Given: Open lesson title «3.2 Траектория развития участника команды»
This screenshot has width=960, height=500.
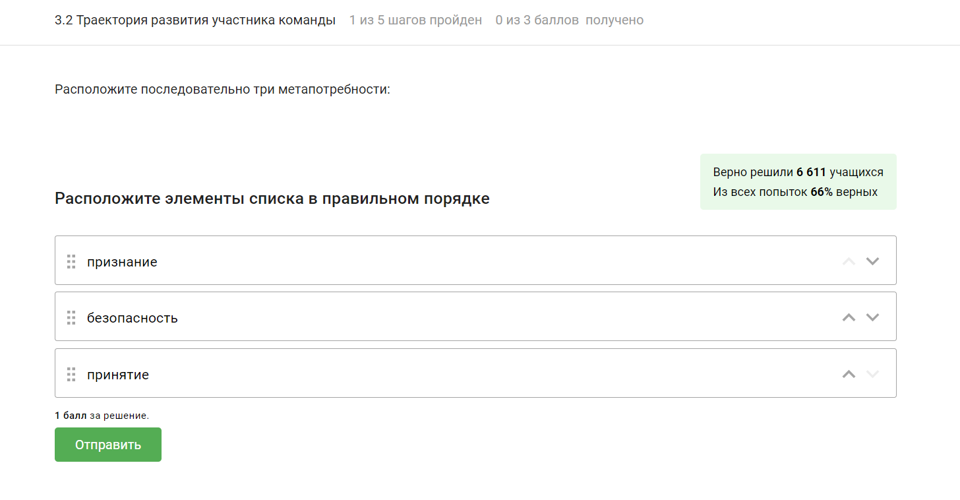Looking at the screenshot, I should pos(195,20).
